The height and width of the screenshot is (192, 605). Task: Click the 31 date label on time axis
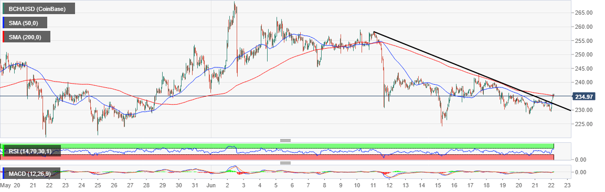tap(195, 185)
